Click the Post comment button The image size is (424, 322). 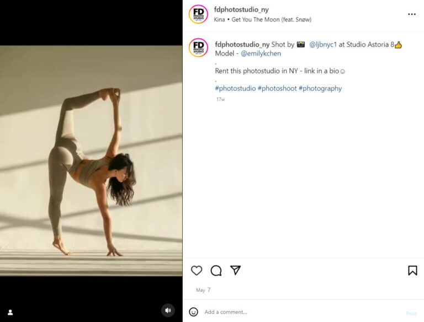coord(411,313)
